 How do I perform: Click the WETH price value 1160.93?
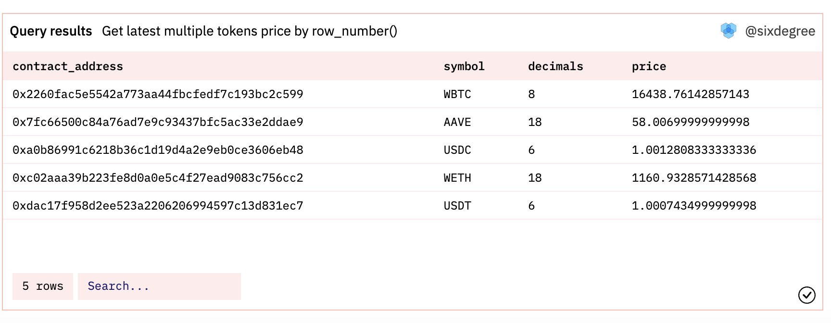pyautogui.click(x=693, y=178)
